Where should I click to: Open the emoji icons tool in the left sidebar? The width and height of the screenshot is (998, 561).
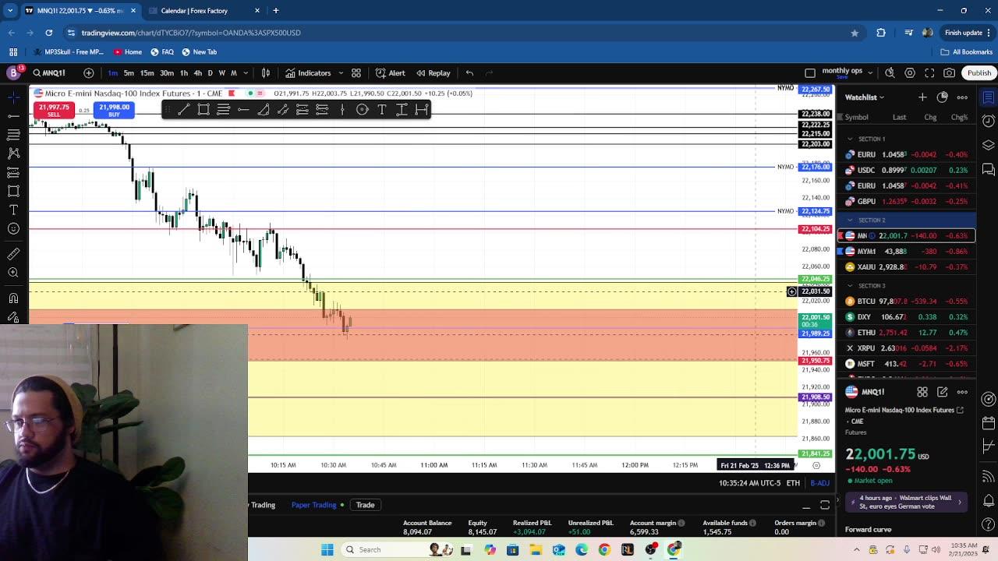tap(13, 228)
